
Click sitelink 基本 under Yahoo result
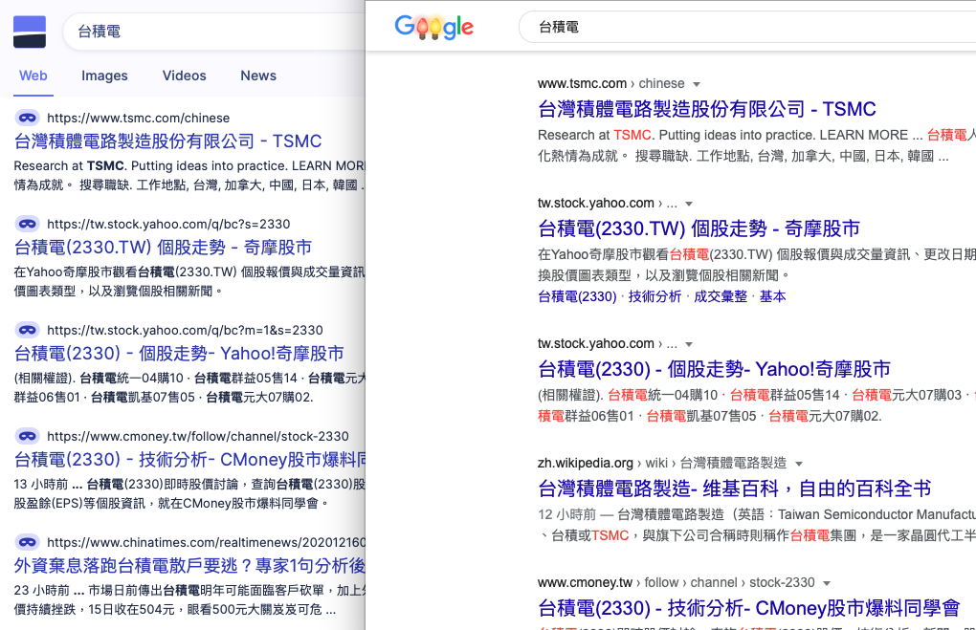pos(772,296)
